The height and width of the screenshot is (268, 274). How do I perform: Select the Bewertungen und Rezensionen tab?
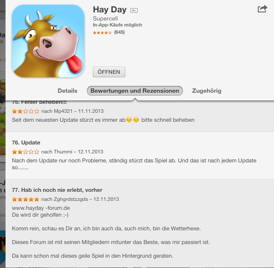tap(135, 91)
